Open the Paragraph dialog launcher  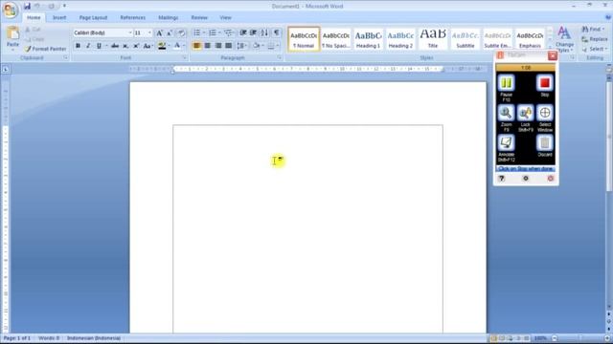(x=280, y=57)
